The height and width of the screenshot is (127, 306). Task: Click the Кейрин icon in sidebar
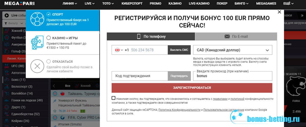point(6,121)
